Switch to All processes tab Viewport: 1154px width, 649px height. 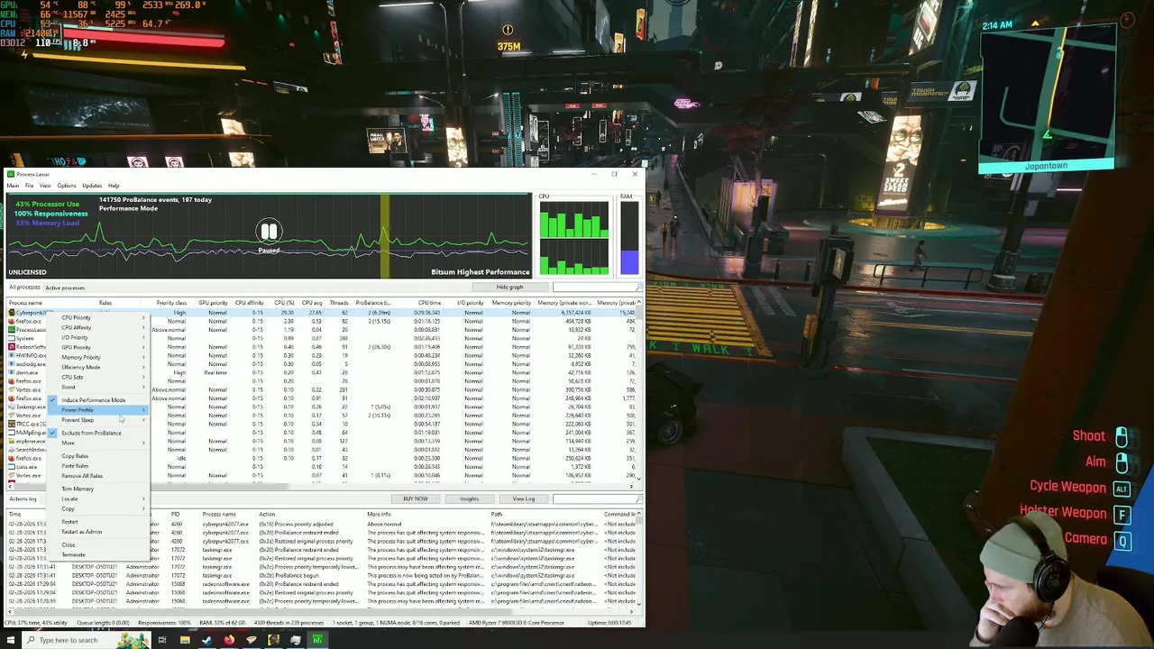tap(24, 288)
